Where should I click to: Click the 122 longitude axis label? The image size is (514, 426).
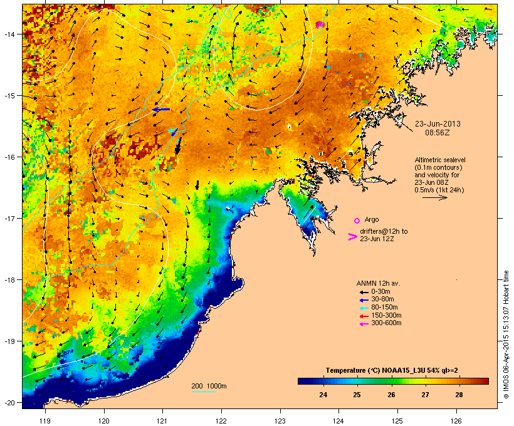(x=221, y=421)
